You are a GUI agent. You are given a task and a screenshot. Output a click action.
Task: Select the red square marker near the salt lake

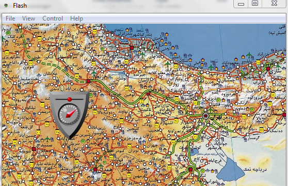(190, 170)
